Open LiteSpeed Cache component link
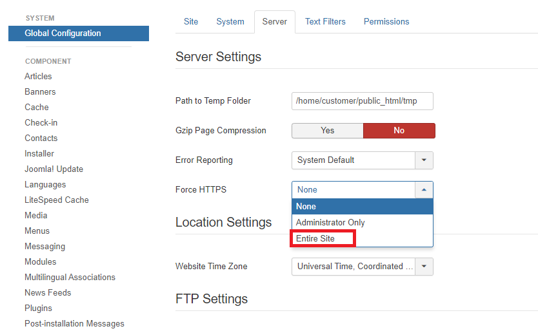 click(x=57, y=200)
